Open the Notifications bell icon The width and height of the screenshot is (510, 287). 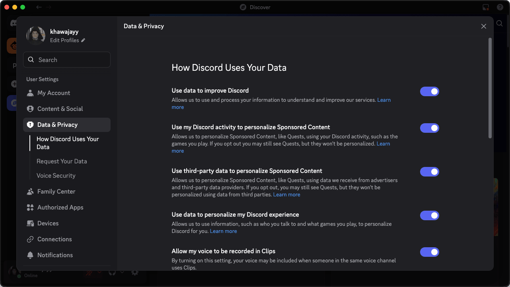tap(30, 255)
